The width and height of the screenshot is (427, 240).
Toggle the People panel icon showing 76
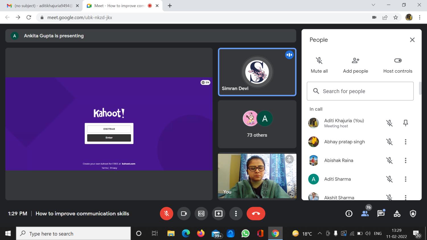pos(365,214)
